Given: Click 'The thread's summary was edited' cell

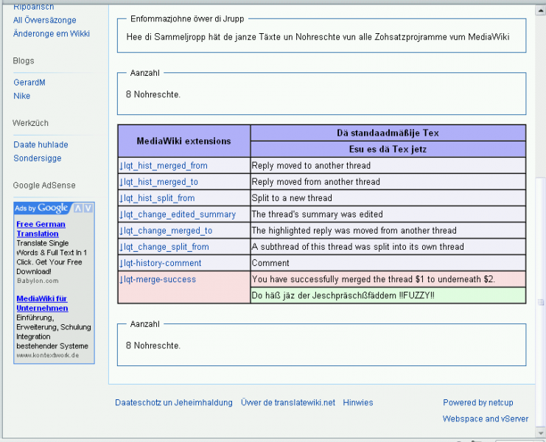Looking at the screenshot, I should click(x=388, y=214).
